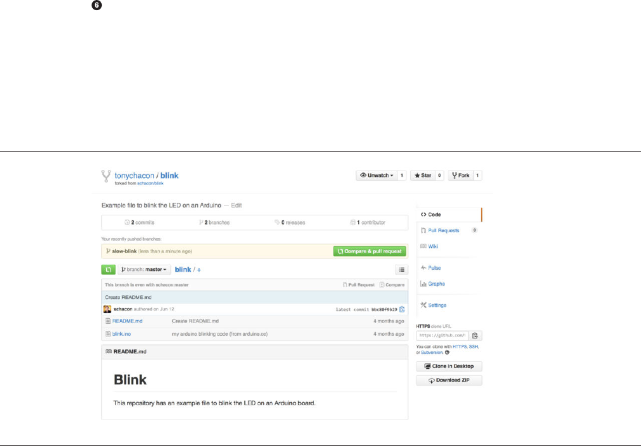
Task: Open the Pulse sidebar tab
Action: (431, 268)
